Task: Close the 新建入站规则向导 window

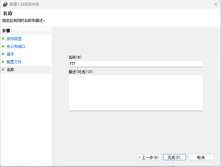Action: point(216,4)
